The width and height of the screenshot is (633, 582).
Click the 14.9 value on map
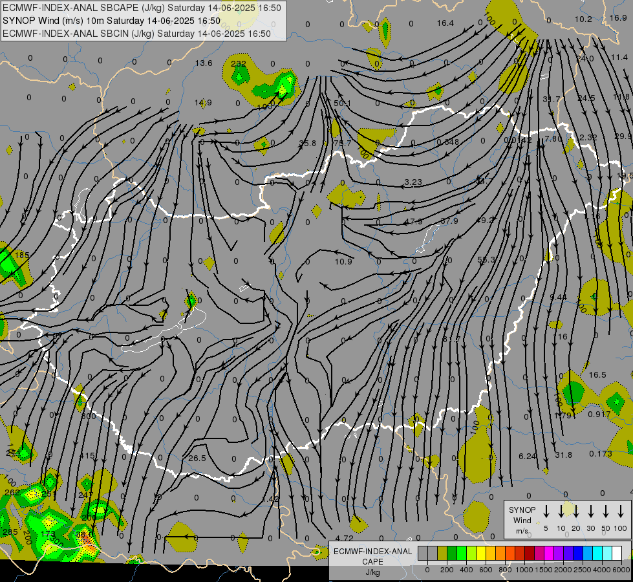tap(203, 103)
